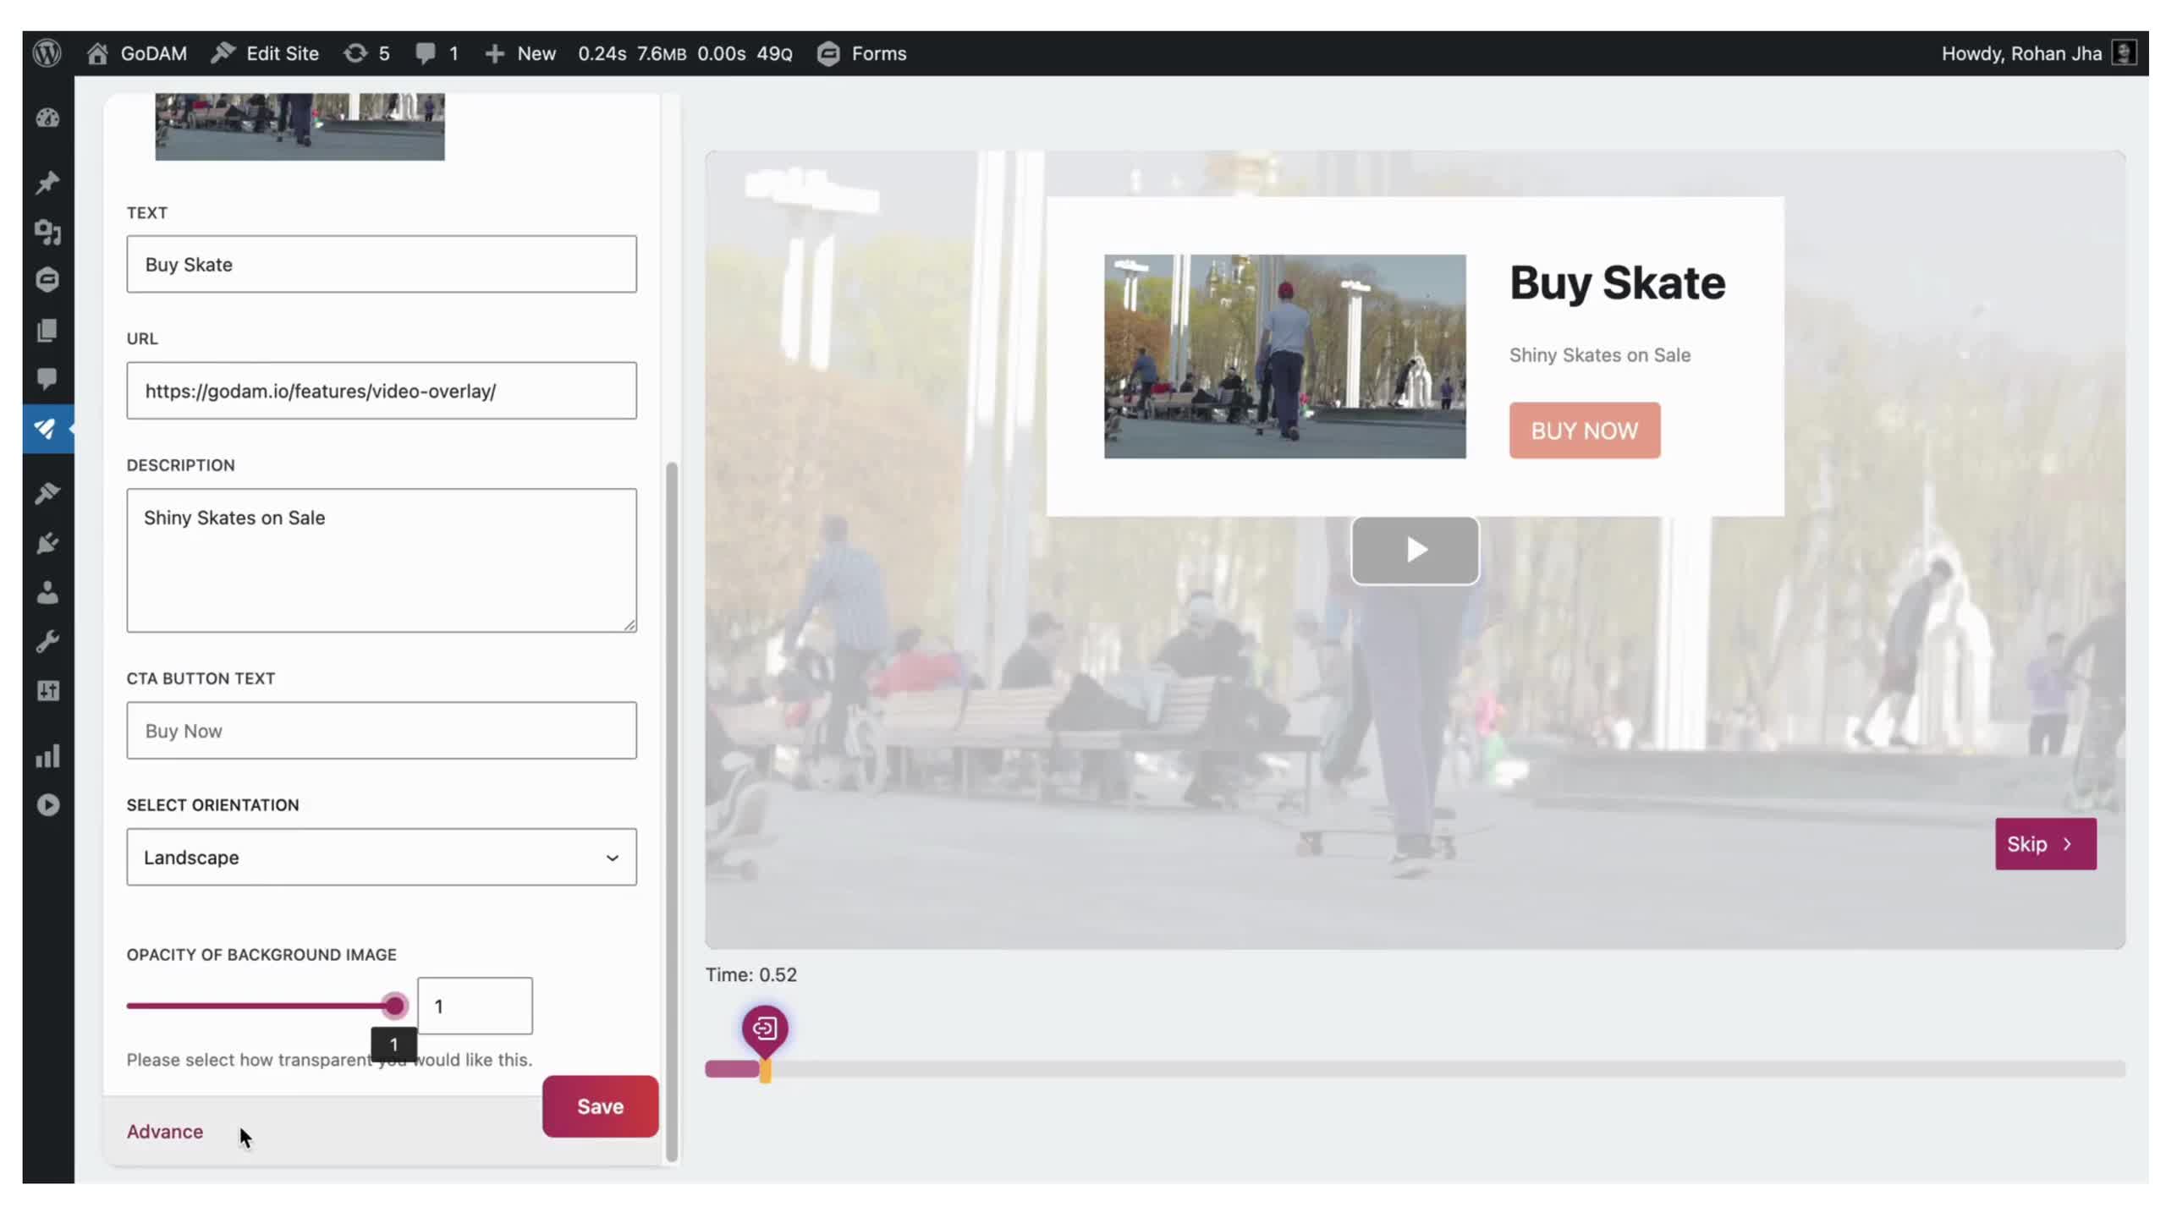The height and width of the screenshot is (1218, 2166).
Task: Click the BUY NOW button in overlay
Action: tap(1584, 431)
